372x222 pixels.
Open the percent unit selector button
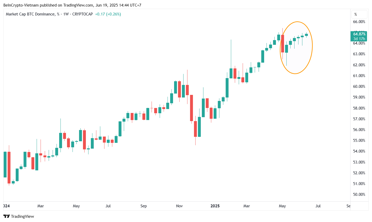point(356,14)
